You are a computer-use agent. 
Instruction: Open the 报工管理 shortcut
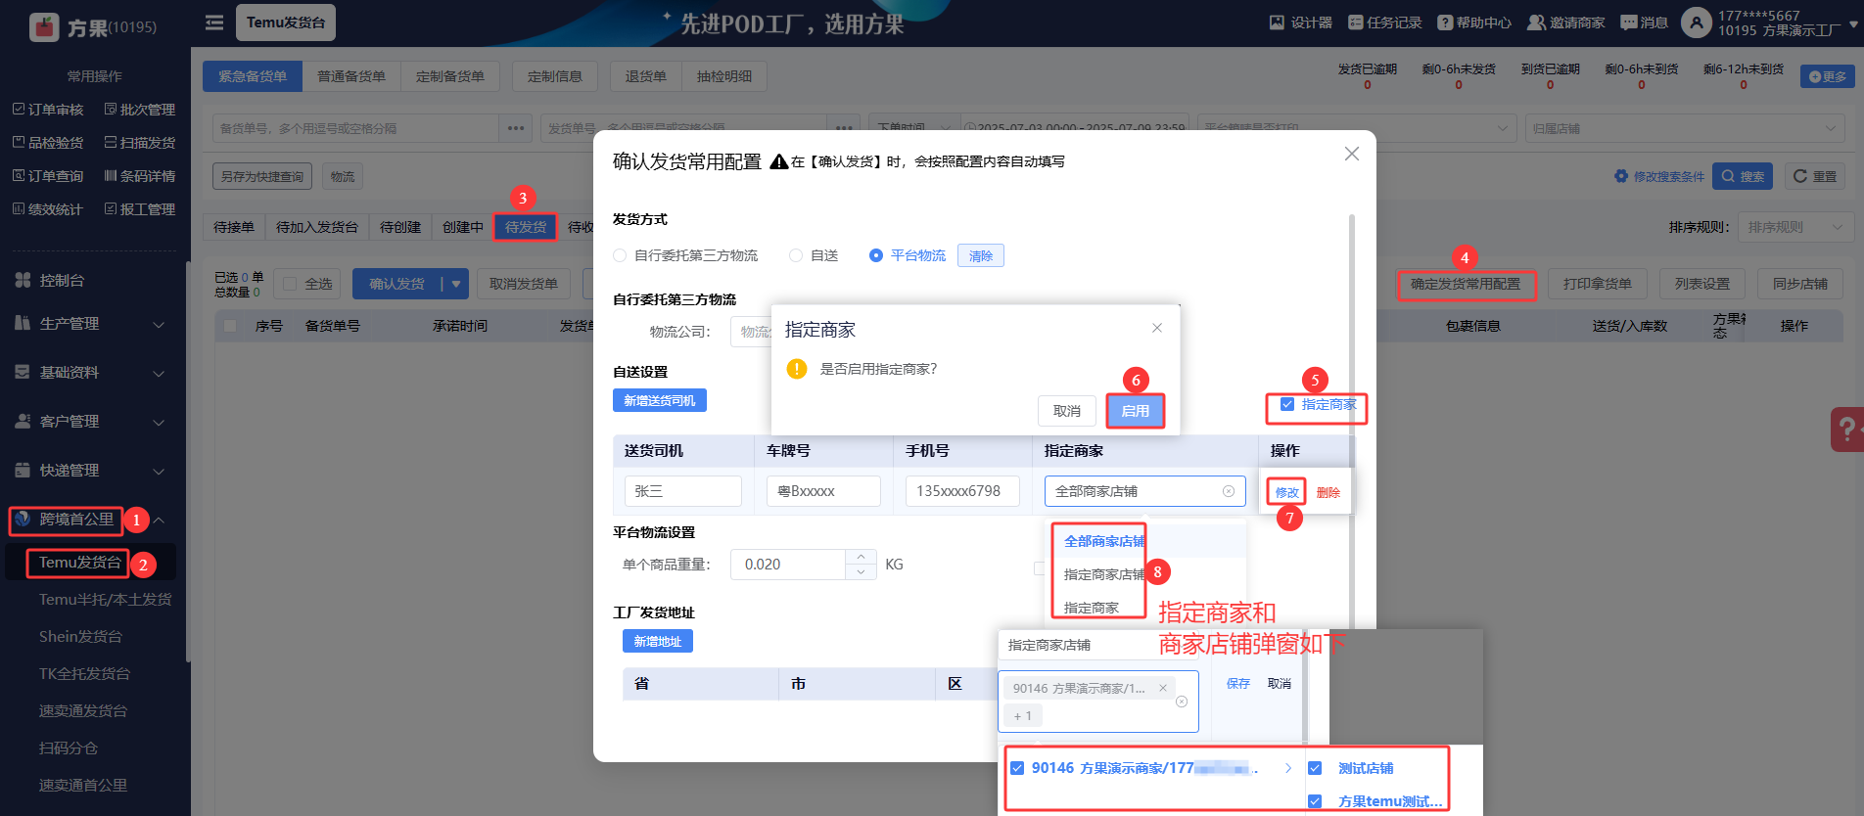tap(140, 209)
